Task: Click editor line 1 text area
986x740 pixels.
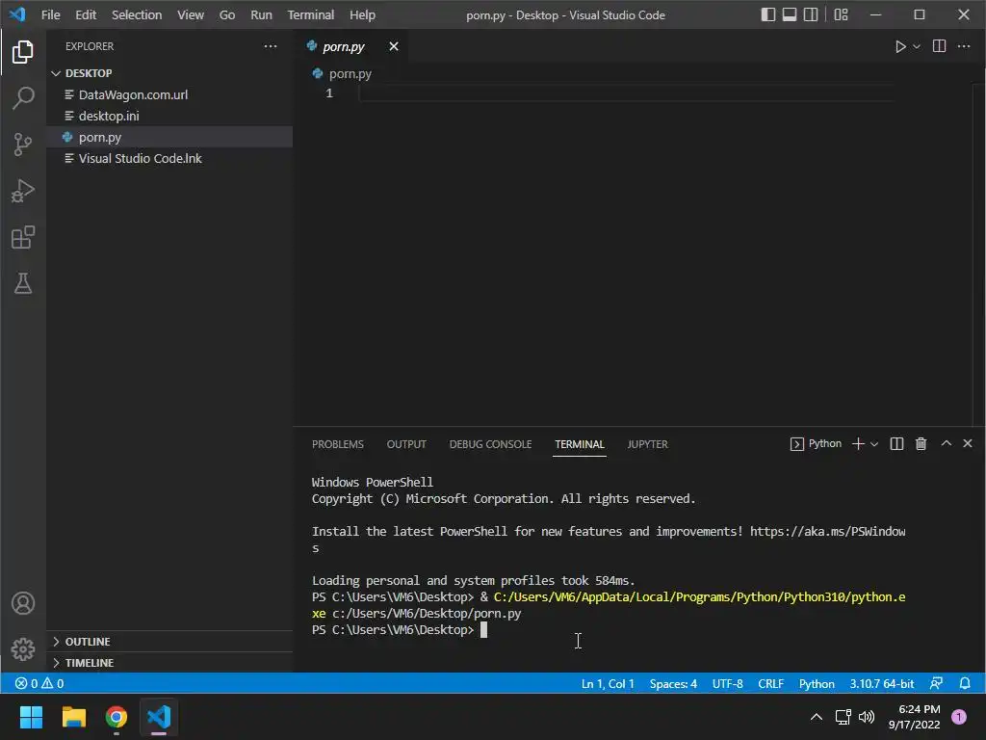Action: click(x=626, y=93)
